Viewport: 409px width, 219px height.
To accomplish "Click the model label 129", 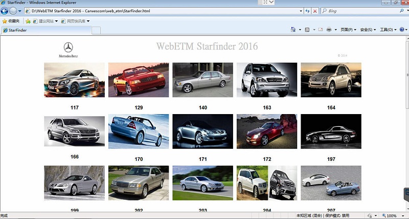I will (139, 107).
